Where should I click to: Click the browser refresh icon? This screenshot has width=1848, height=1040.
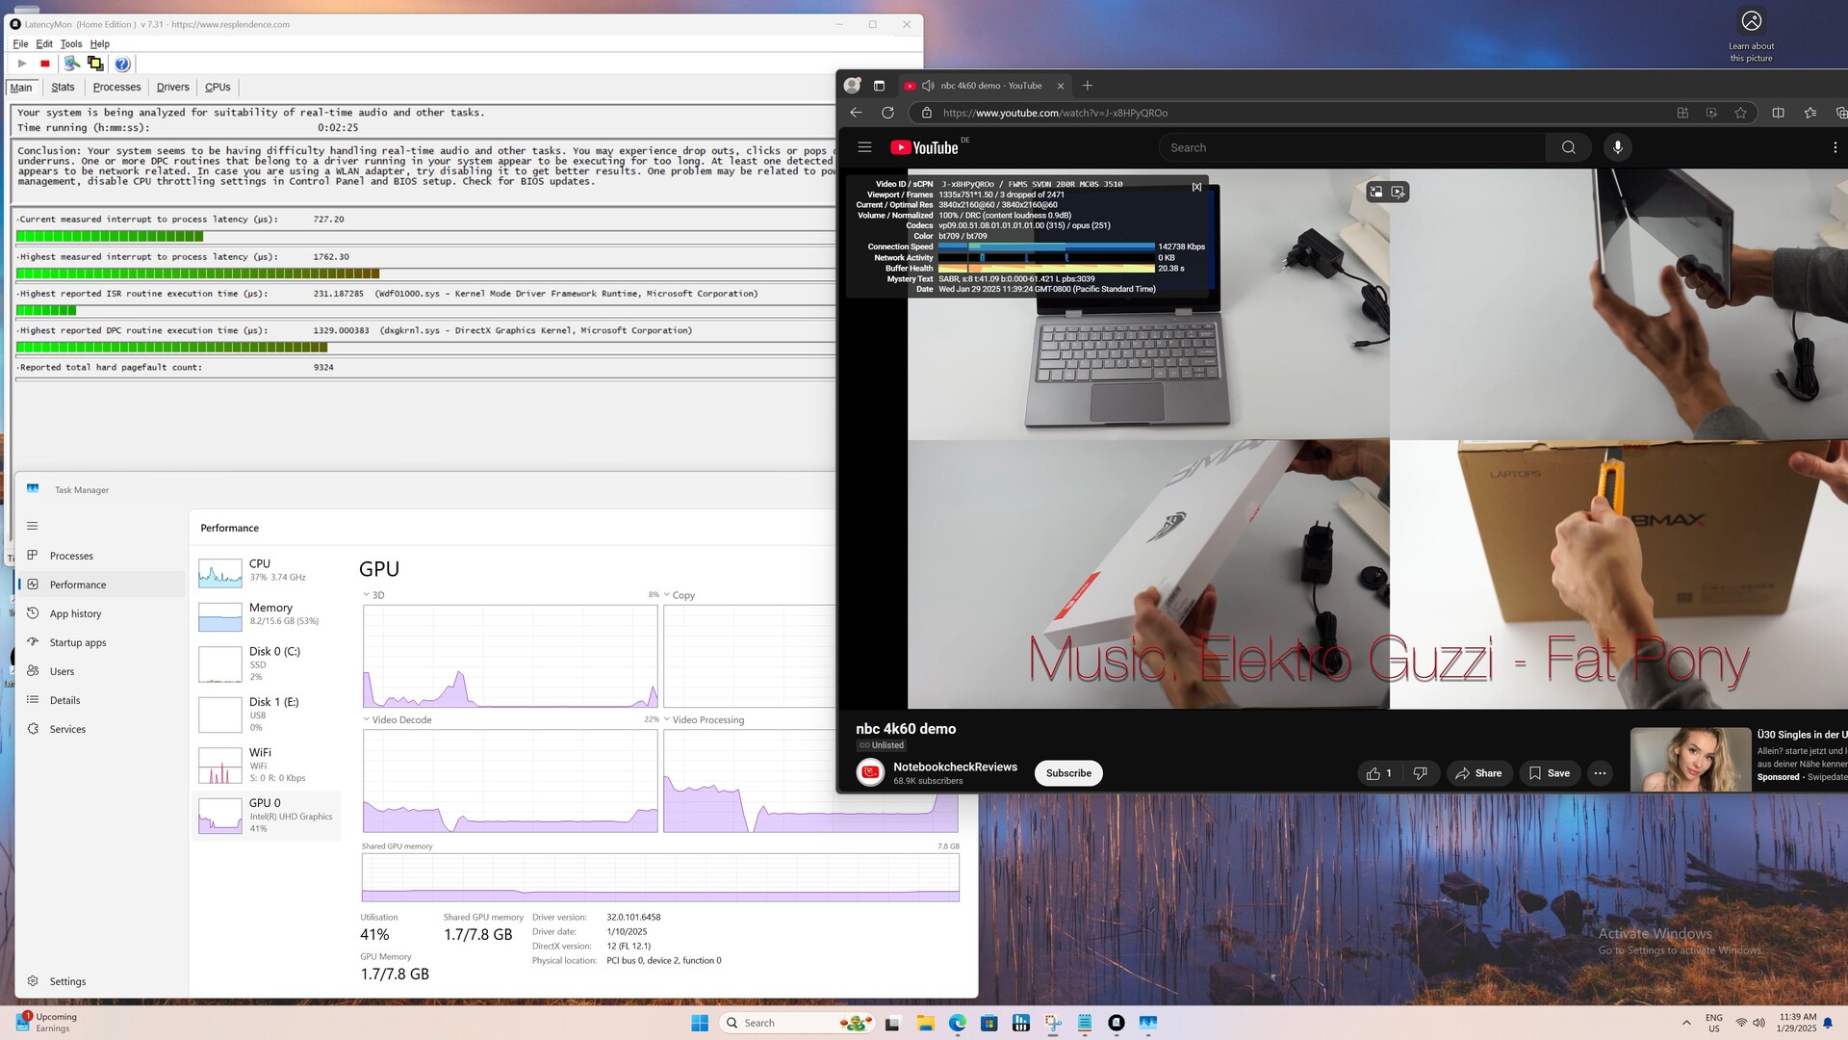coord(887,113)
